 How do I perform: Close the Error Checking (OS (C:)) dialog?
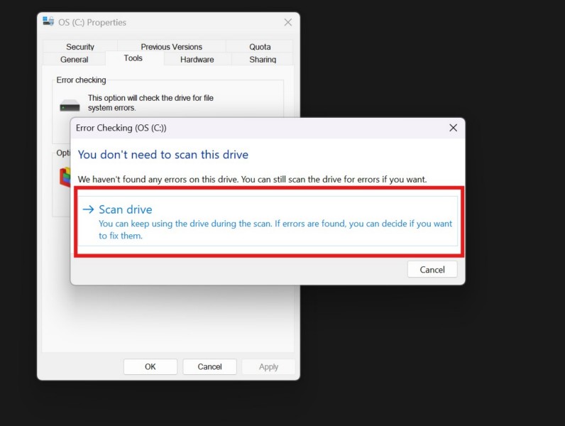[453, 128]
